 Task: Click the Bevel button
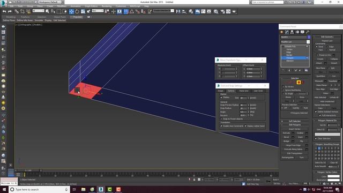[286, 137]
